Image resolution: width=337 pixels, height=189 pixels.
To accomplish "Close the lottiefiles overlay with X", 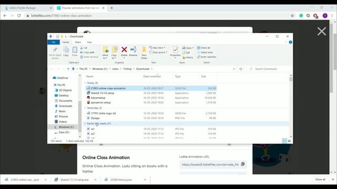I will (x=322, y=31).
